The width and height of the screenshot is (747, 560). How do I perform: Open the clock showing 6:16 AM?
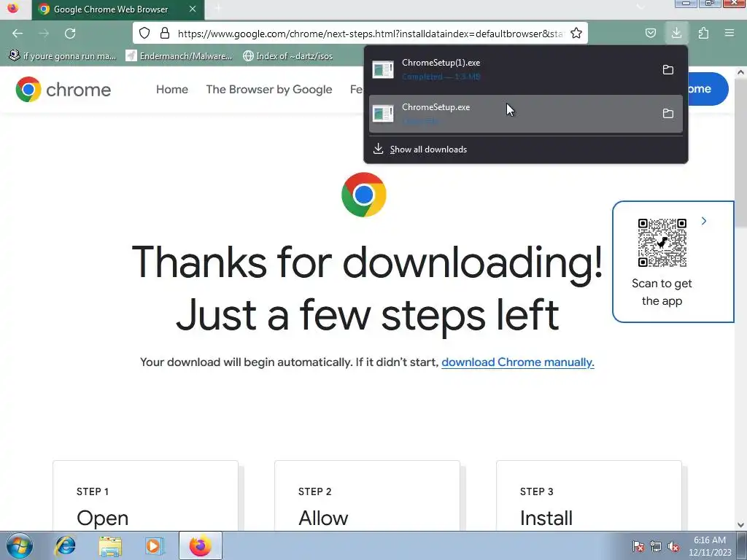(710, 545)
